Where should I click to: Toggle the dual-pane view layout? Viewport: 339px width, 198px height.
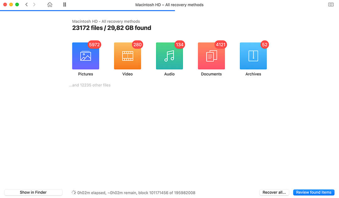click(x=331, y=5)
